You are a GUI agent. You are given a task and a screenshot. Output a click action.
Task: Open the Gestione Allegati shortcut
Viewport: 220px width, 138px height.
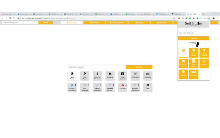(110, 88)
